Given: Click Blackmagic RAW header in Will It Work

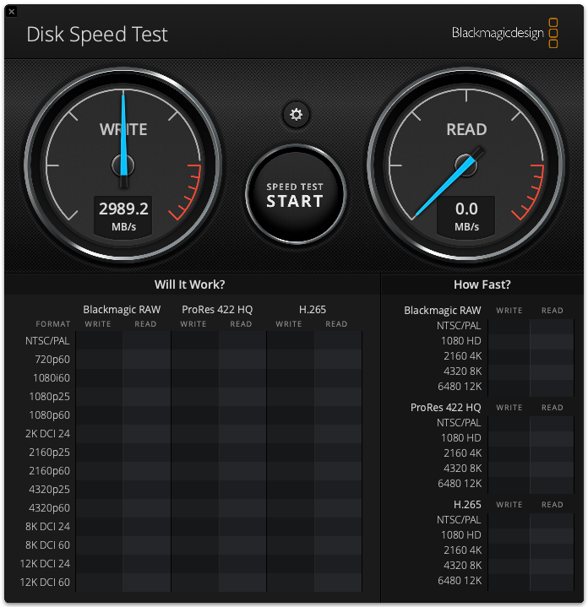Looking at the screenshot, I should click(122, 310).
